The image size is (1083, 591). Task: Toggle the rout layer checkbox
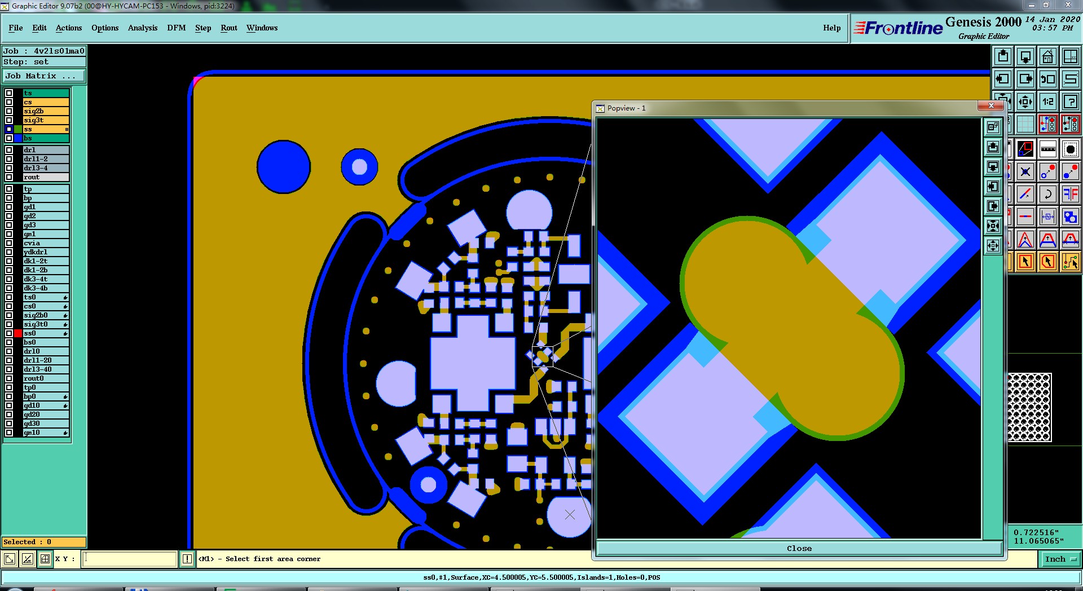pos(9,177)
